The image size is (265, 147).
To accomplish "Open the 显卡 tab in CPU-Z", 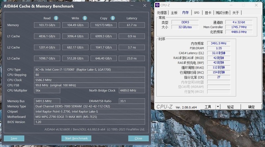I will (x=208, y=13).
